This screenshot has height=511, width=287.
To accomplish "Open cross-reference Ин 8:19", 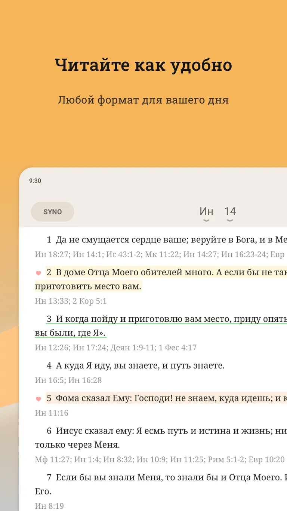I will pos(49,506).
